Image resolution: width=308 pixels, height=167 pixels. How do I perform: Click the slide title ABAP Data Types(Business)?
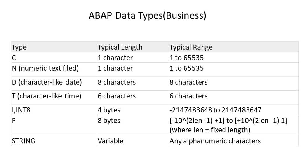coord(147,16)
